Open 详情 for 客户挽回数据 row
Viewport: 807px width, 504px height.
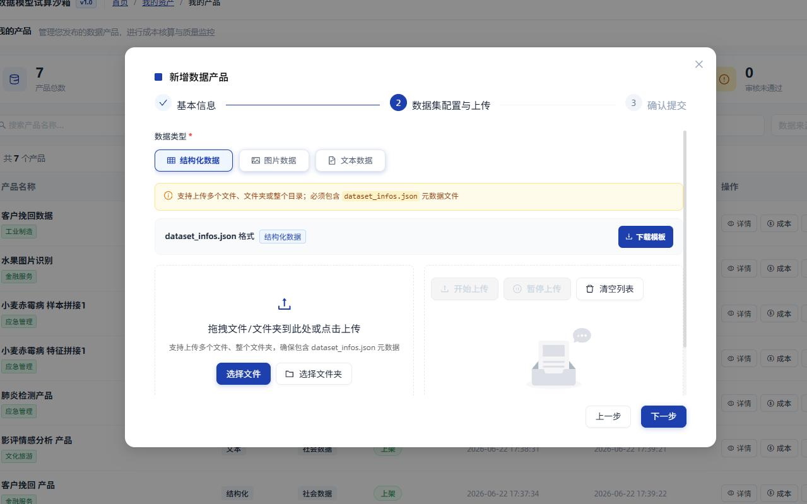[739, 223]
